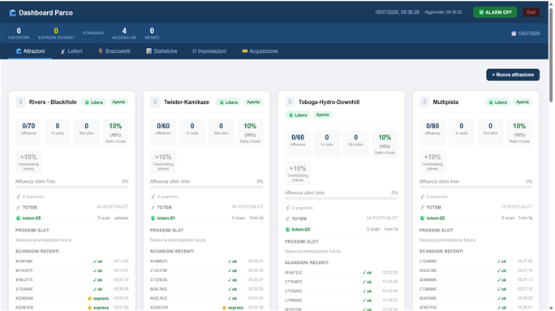The height and width of the screenshot is (311, 555).
Task: Open the 18/07/2026 calendar date picker
Action: tap(525, 33)
